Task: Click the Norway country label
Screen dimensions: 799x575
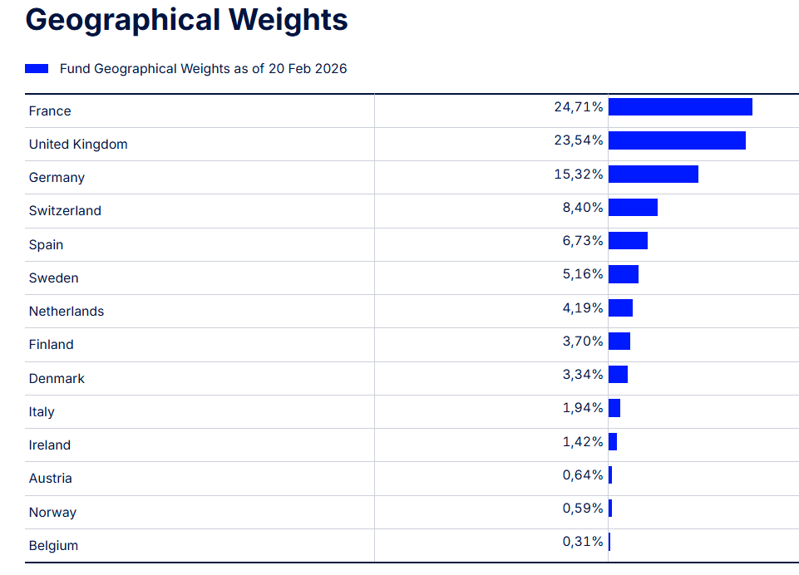Action: click(x=52, y=512)
